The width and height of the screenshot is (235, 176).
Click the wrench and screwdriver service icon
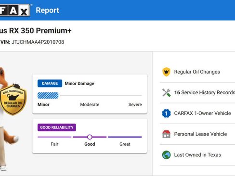click(x=166, y=92)
